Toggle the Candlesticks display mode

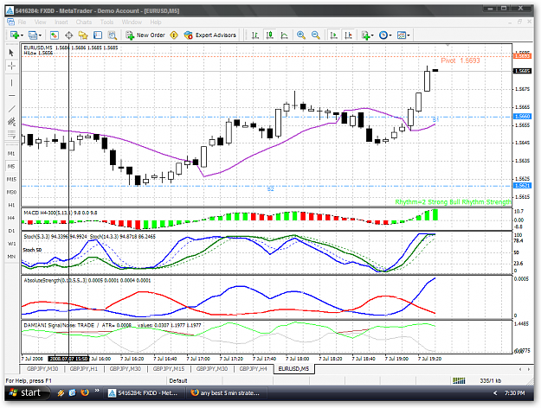point(270,35)
